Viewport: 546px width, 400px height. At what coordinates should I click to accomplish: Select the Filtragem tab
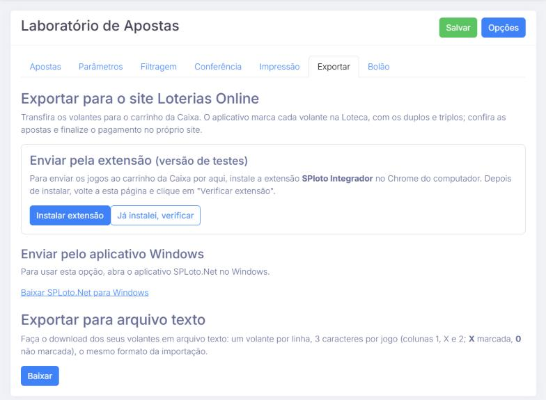tap(159, 67)
